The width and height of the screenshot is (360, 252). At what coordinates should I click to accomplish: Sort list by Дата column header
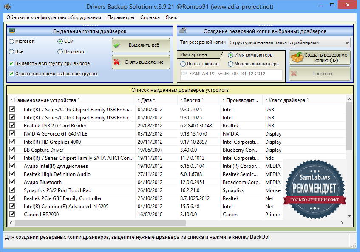(147, 100)
